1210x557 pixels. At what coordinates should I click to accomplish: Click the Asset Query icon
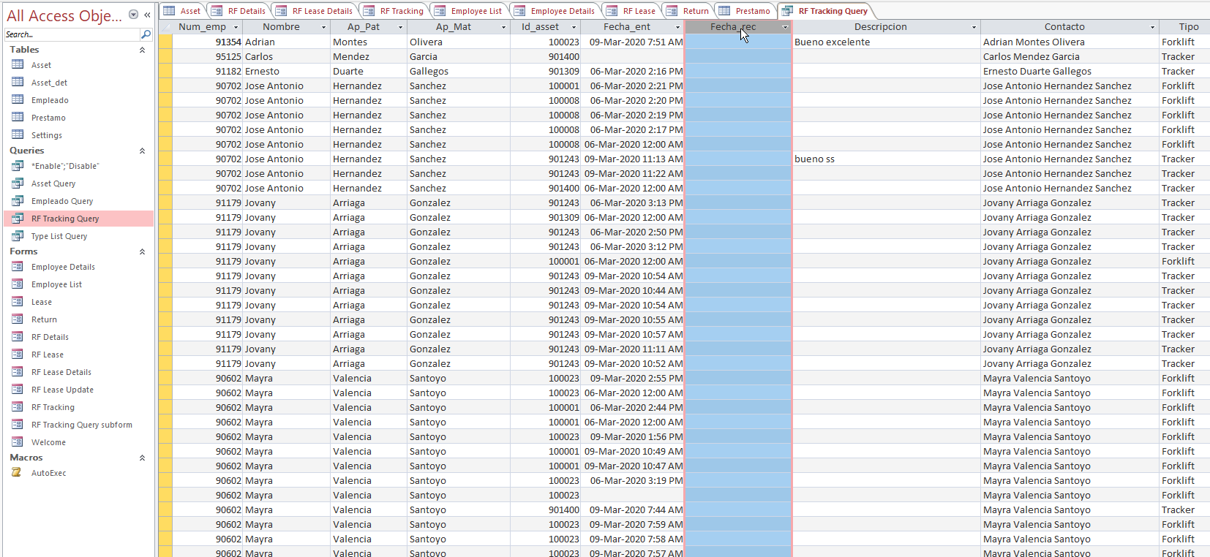[x=18, y=183]
